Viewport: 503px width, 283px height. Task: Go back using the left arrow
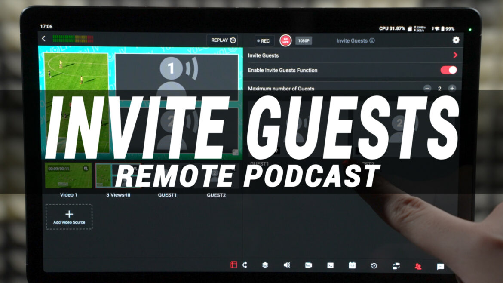pos(43,39)
